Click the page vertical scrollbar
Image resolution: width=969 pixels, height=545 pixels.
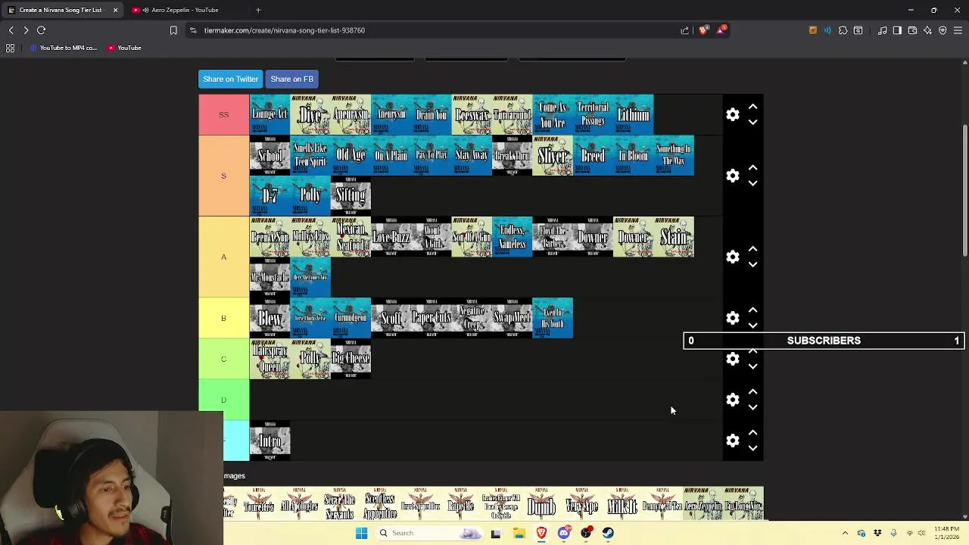[x=964, y=189]
